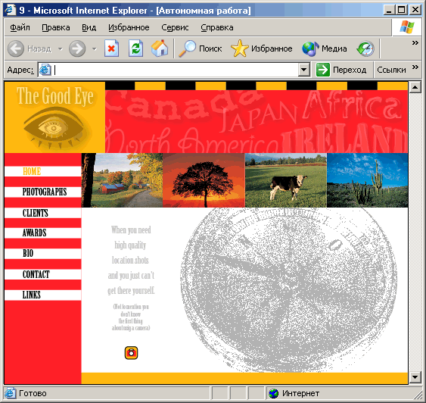Click the camera icon on the page
The image size is (426, 403).
pos(131,353)
